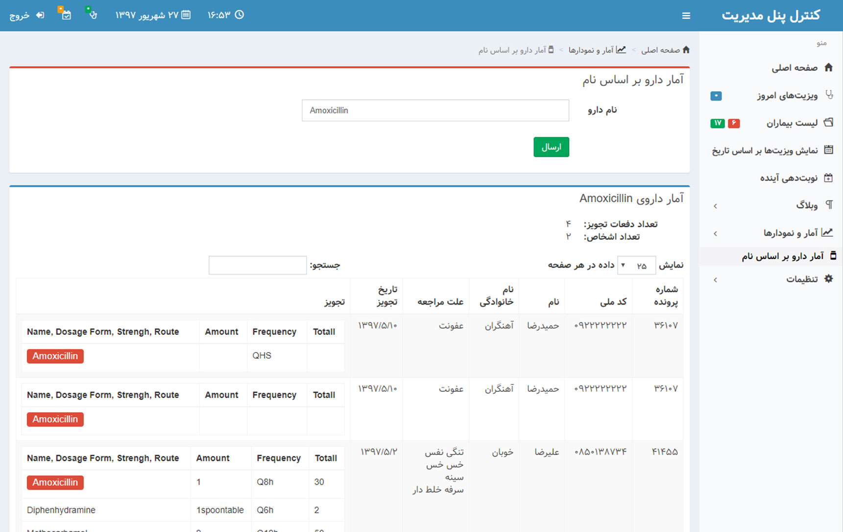This screenshot has width=843, height=532.
Task: Click the line chart icon for آمار و نمودارها
Action: click(x=829, y=232)
